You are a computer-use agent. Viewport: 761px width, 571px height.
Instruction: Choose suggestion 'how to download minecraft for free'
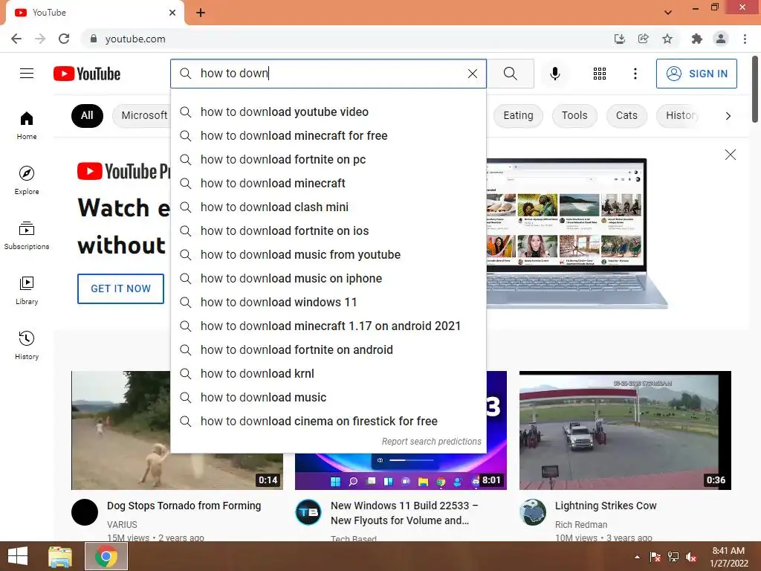328,135
